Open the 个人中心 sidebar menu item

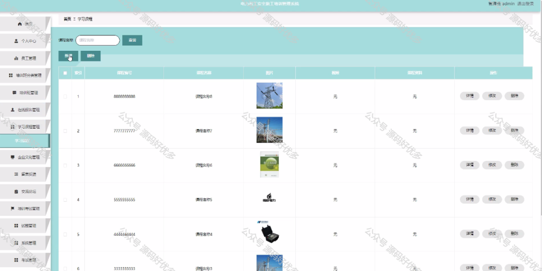coord(25,41)
